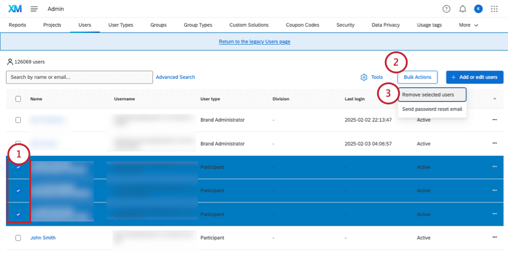The image size is (508, 253).
Task: Open the Bulk Actions dropdown
Action: [417, 77]
